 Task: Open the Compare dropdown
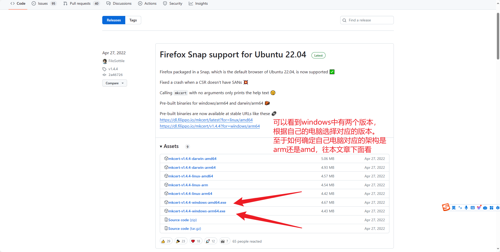click(115, 83)
